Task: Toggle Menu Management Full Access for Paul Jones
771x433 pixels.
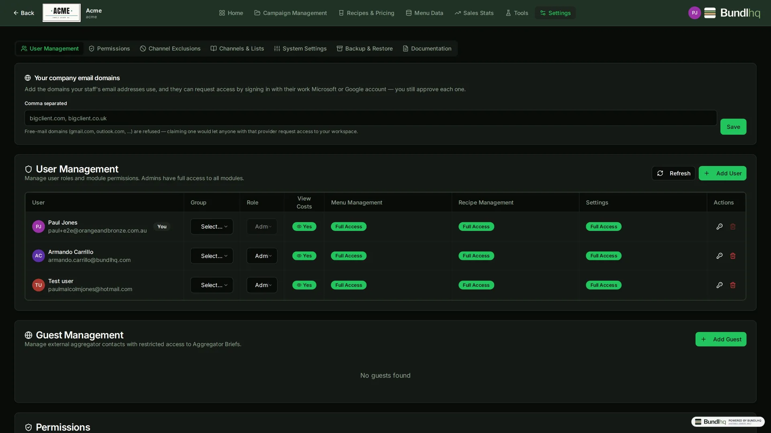Action: (x=349, y=227)
